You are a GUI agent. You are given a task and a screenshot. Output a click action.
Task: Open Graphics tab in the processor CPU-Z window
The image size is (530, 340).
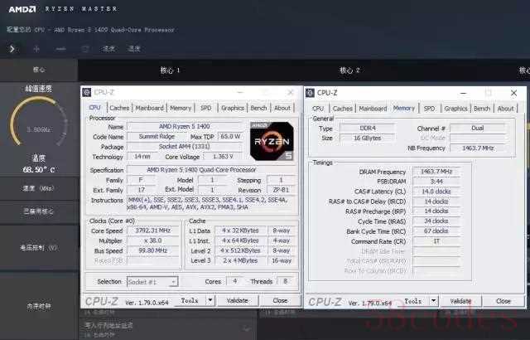(233, 108)
